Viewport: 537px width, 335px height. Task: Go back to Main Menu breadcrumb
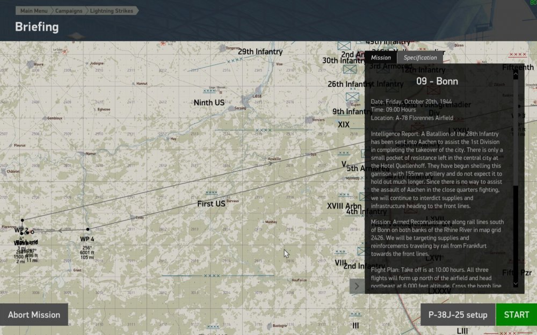point(33,11)
